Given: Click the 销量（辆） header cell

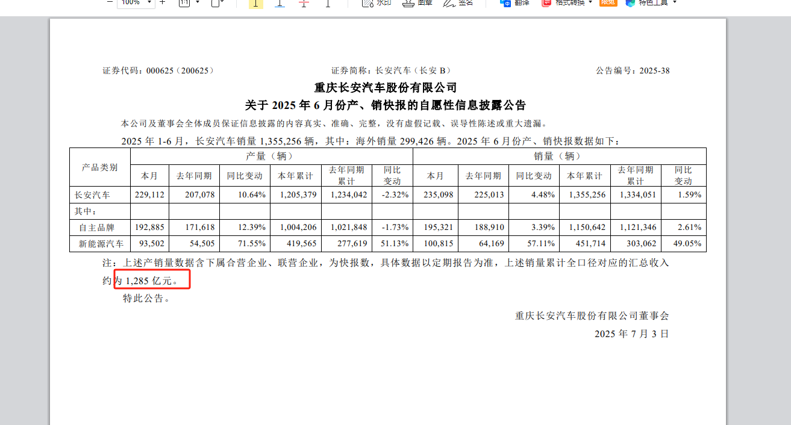Looking at the screenshot, I should coord(560,156).
